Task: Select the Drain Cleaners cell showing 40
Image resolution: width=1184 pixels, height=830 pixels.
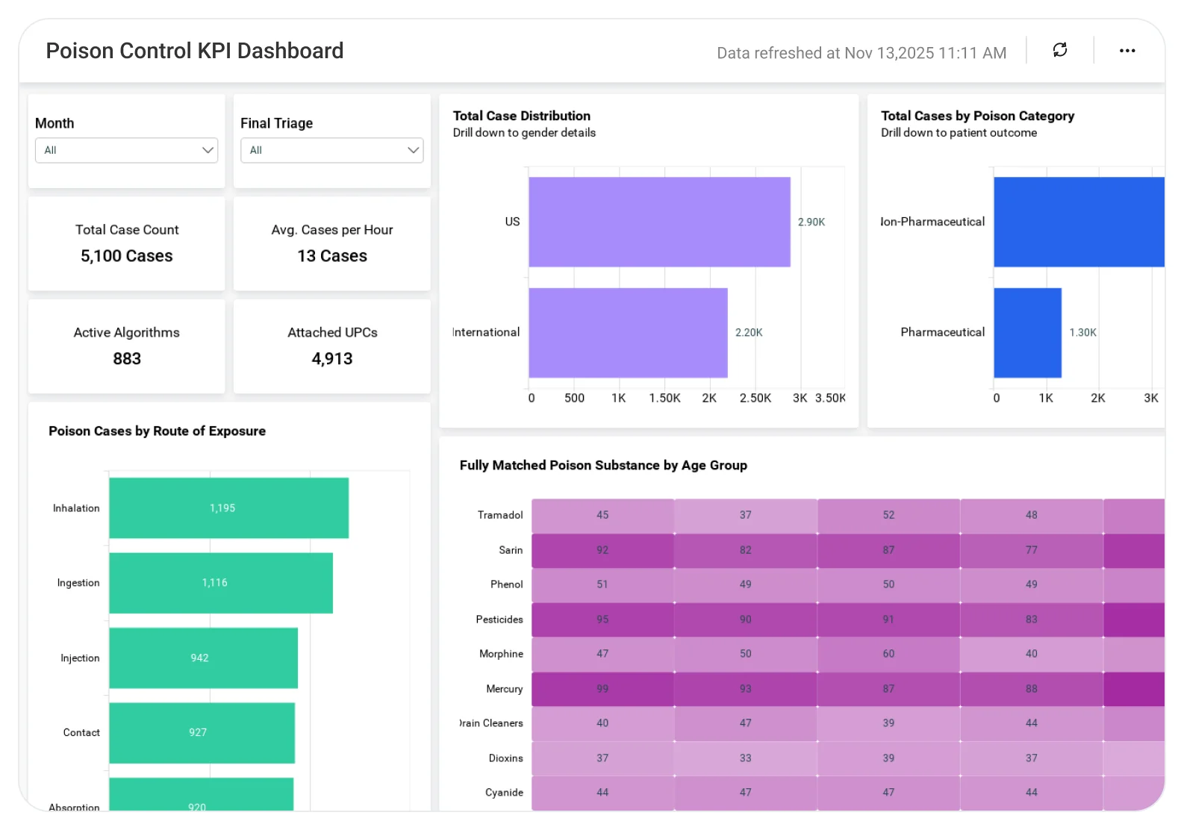Action: [602, 723]
